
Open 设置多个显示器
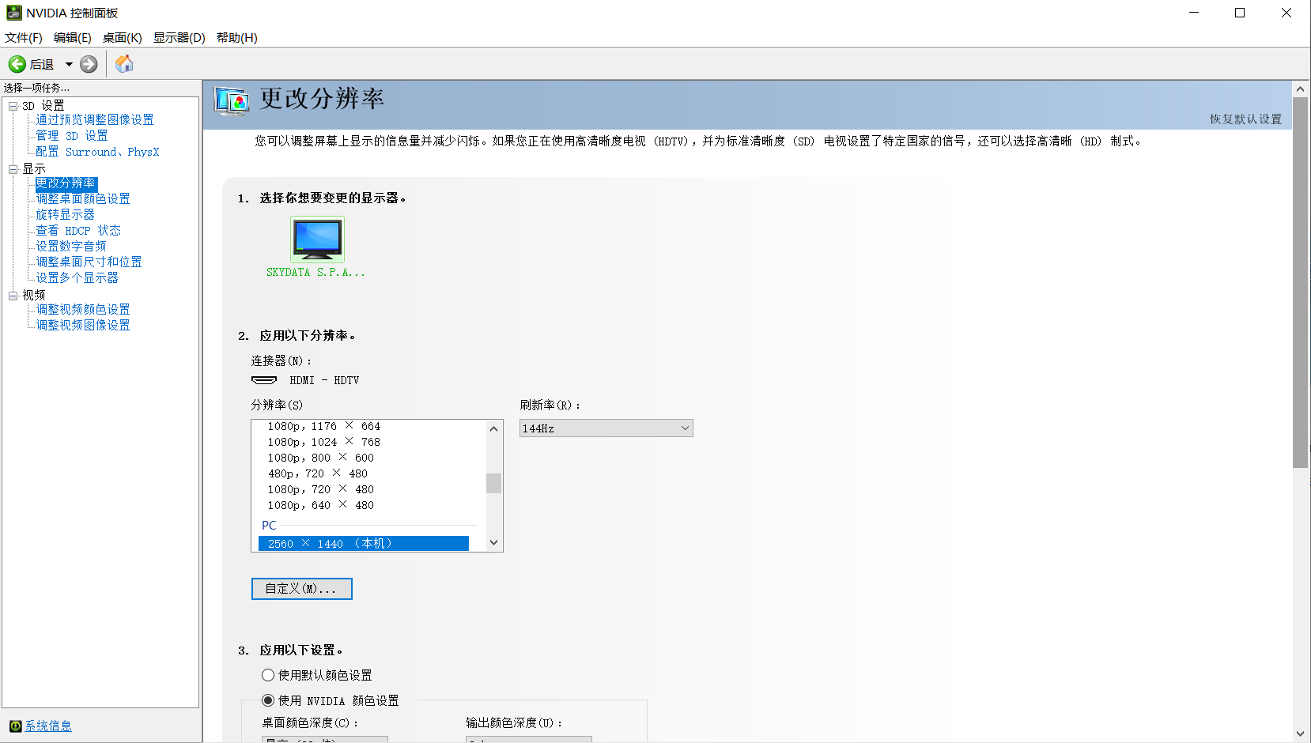[x=77, y=277]
